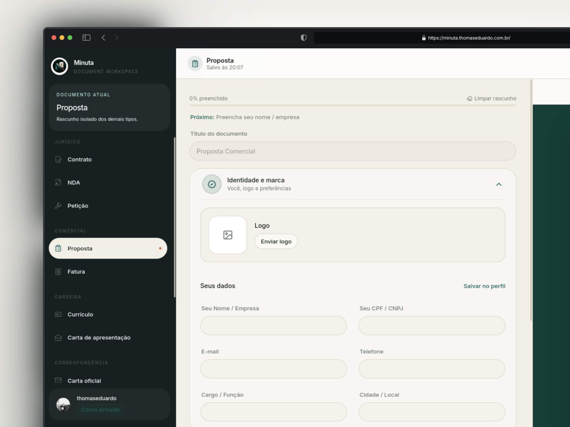
Task: Open the Petição document type
Action: (108, 205)
